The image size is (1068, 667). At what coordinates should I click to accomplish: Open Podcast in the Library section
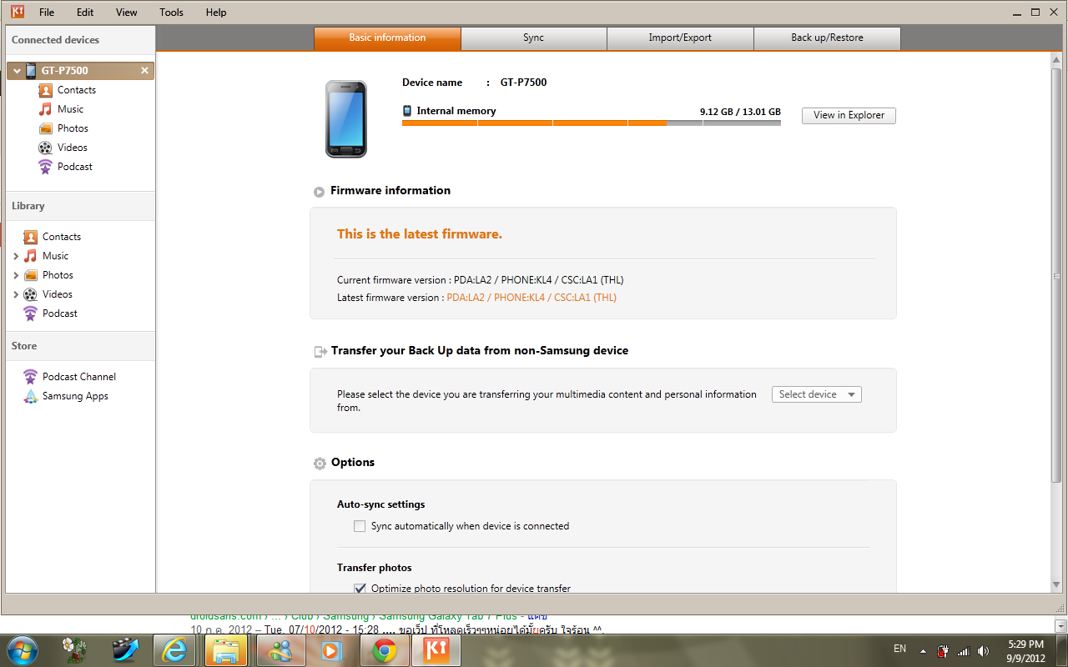tap(60, 313)
